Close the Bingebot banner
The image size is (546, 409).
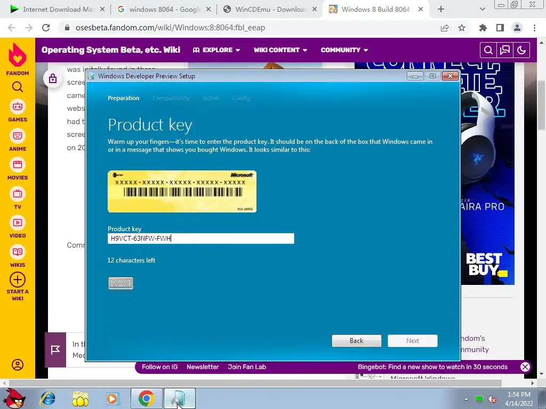coord(525,367)
